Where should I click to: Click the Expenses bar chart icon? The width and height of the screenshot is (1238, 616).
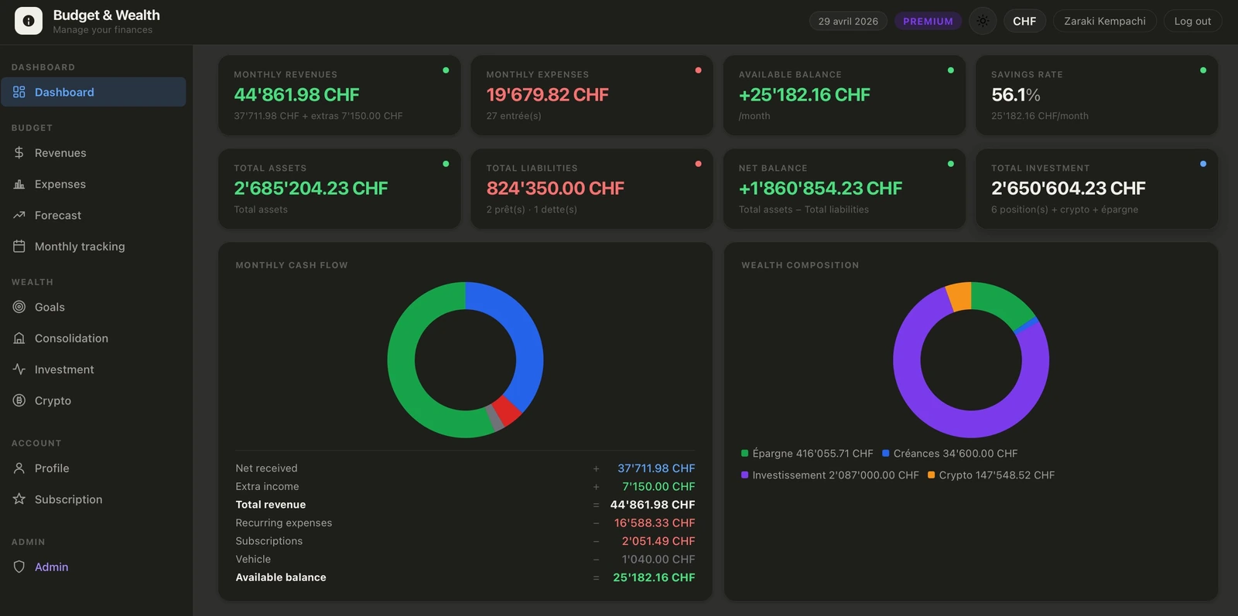(19, 184)
